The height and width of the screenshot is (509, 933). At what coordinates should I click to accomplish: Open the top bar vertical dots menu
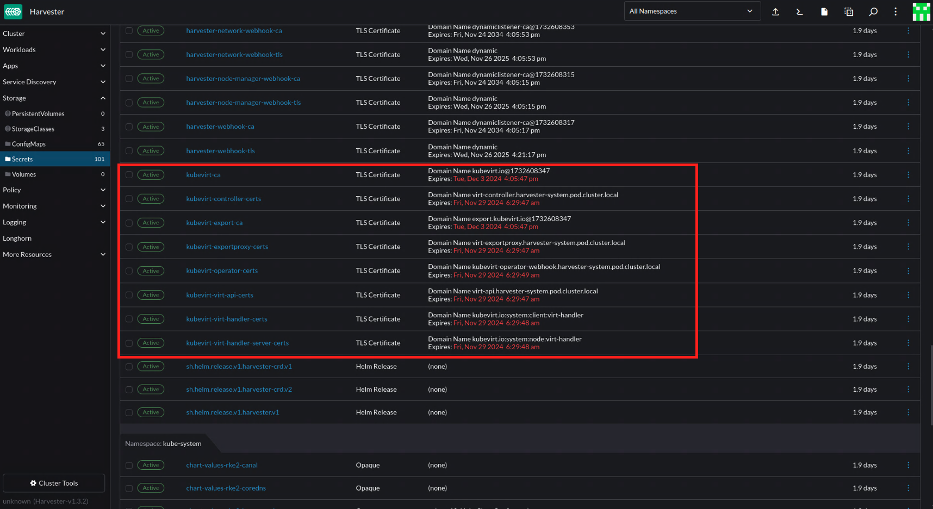pyautogui.click(x=895, y=11)
